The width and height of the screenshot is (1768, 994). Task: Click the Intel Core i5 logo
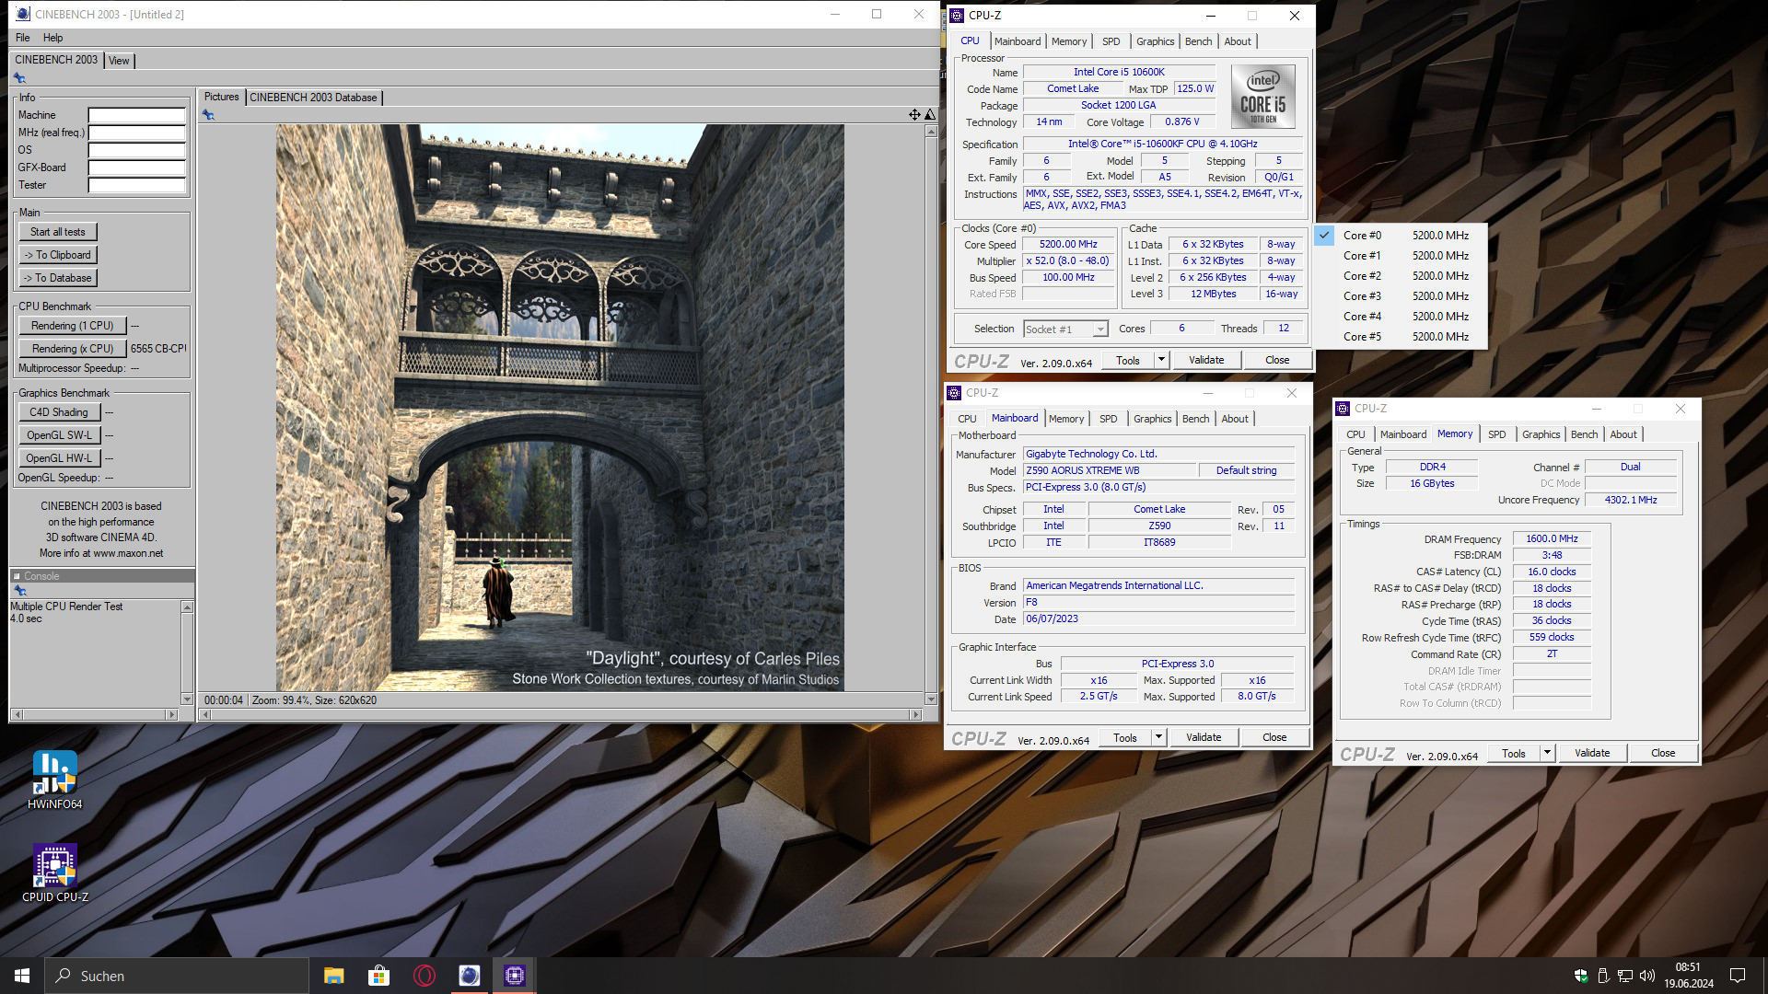point(1262,96)
